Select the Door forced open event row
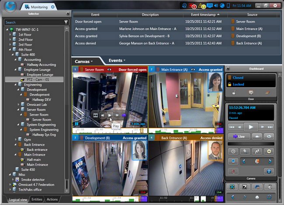This screenshot has width=284, height=205. click(177, 21)
